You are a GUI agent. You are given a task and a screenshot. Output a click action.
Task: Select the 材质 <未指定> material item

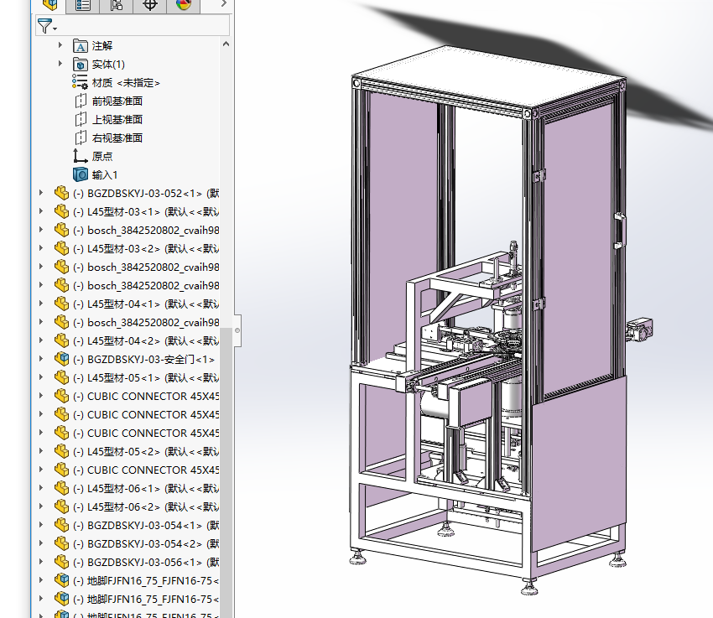coord(126,82)
